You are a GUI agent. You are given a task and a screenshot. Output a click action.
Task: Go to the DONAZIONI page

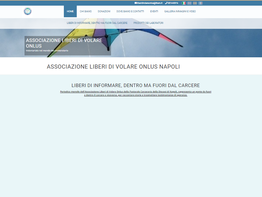pyautogui.click(x=104, y=11)
